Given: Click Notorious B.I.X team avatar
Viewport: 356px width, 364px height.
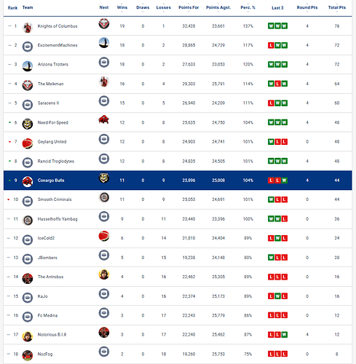Looking at the screenshot, I should (28, 336).
